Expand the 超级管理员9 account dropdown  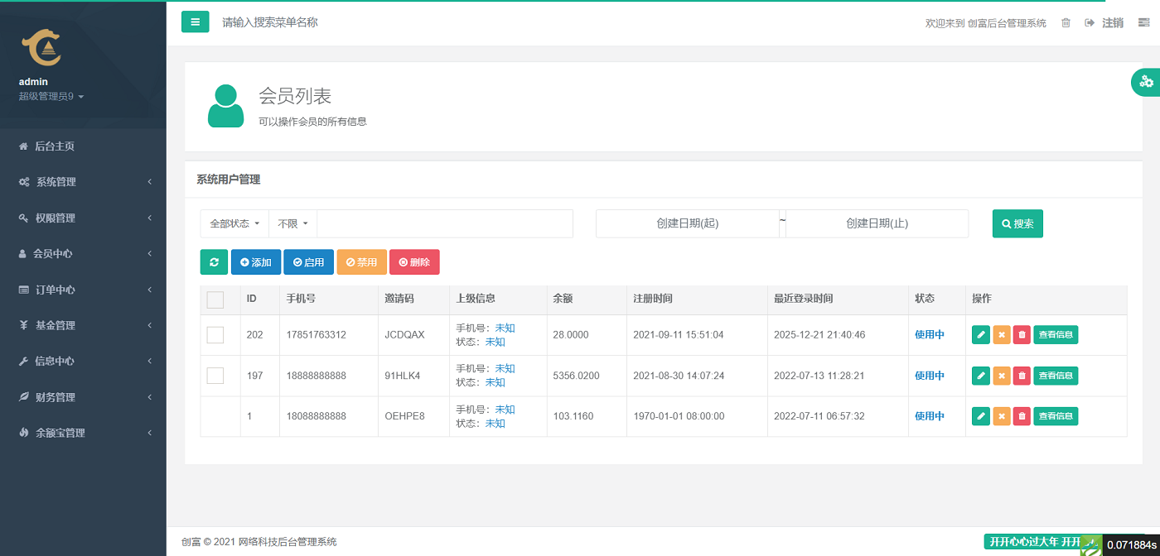(51, 96)
